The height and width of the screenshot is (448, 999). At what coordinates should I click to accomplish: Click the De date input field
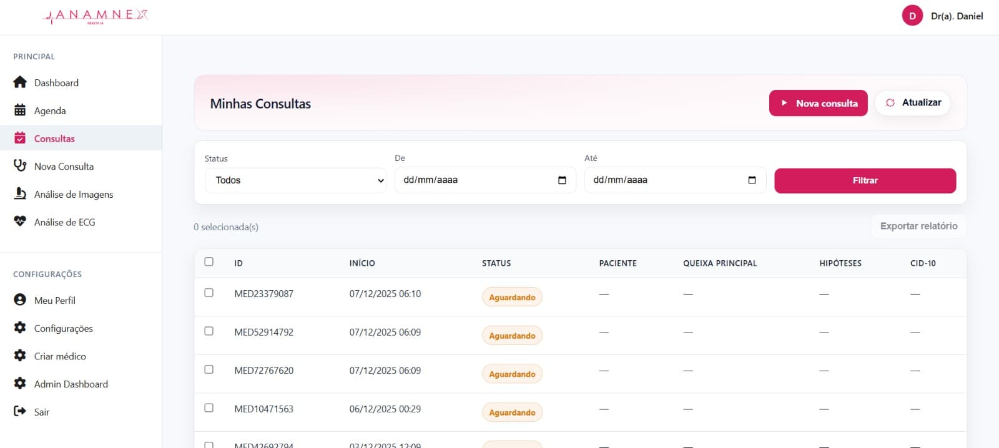click(x=485, y=180)
